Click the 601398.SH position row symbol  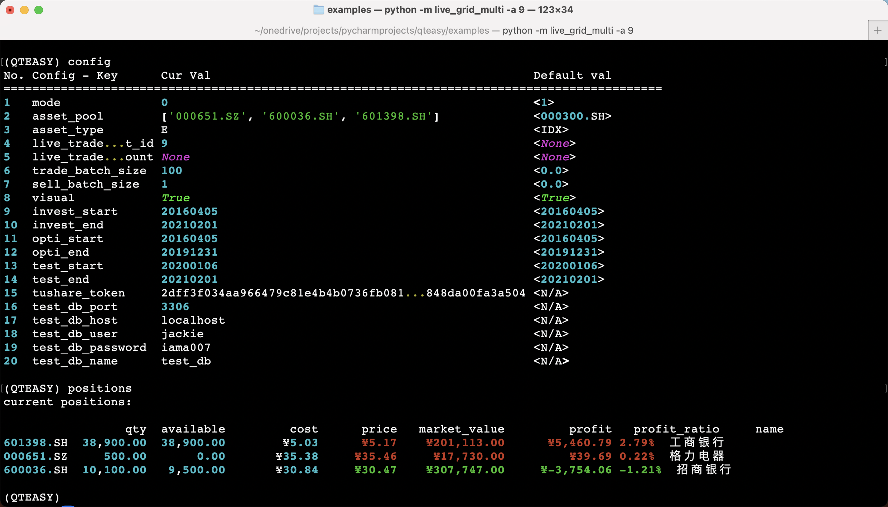36,443
